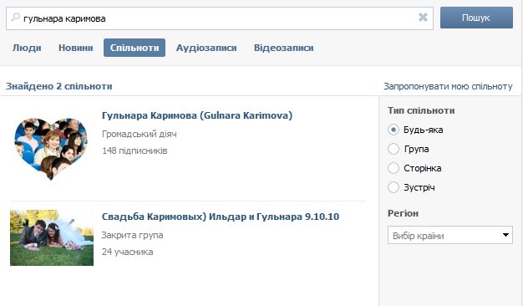The height and width of the screenshot is (306, 523).
Task: Click the Пошук search button
Action: tap(476, 18)
